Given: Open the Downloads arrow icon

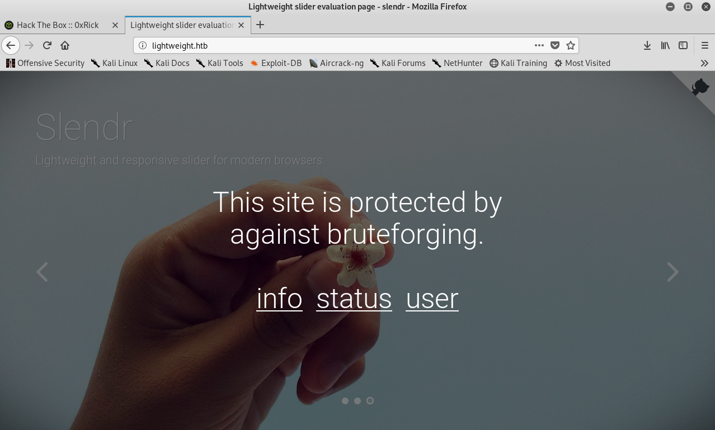Looking at the screenshot, I should (647, 45).
